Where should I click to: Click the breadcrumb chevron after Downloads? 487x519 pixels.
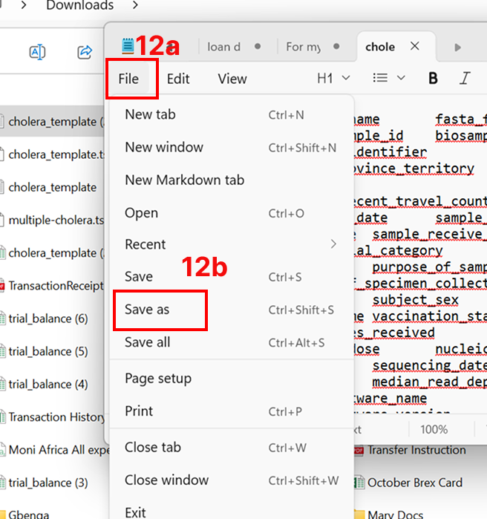[135, 5]
